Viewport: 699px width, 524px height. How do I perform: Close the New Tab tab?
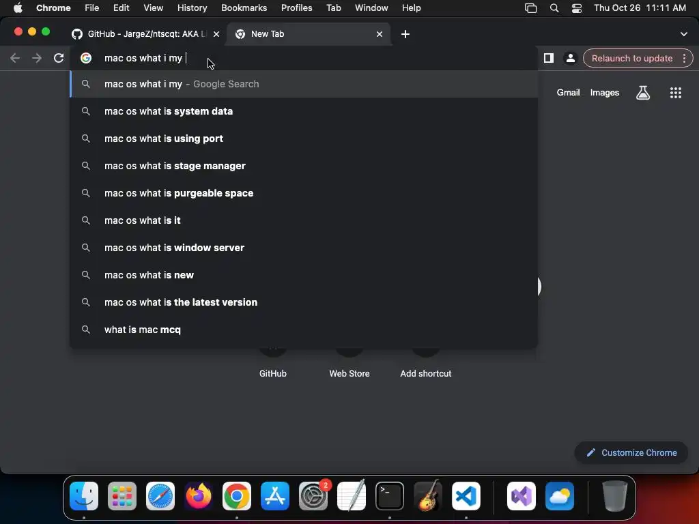[380, 34]
